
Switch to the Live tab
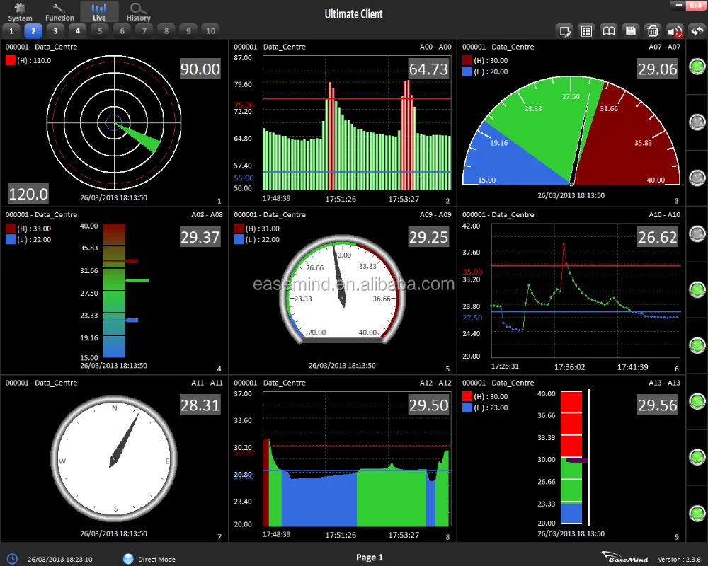(99, 11)
